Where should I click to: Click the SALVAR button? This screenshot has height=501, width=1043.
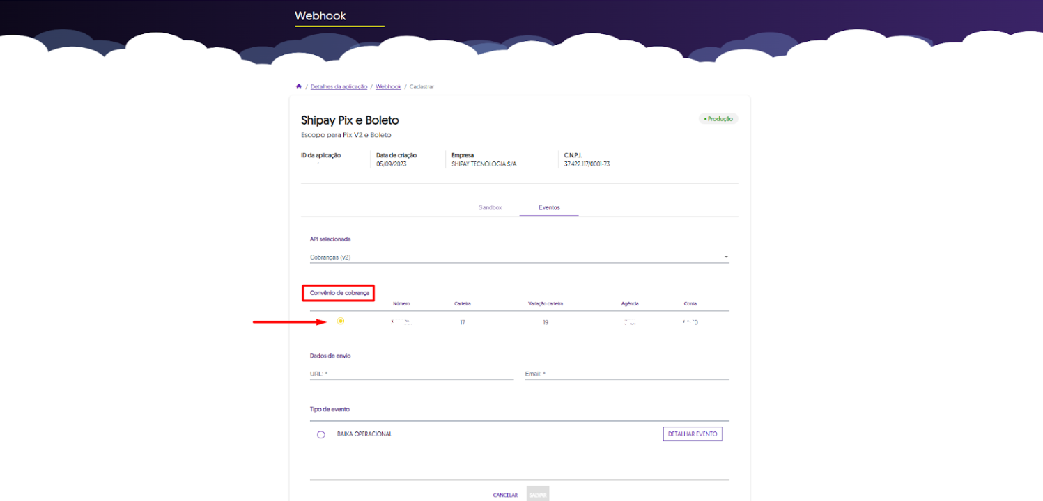[537, 495]
